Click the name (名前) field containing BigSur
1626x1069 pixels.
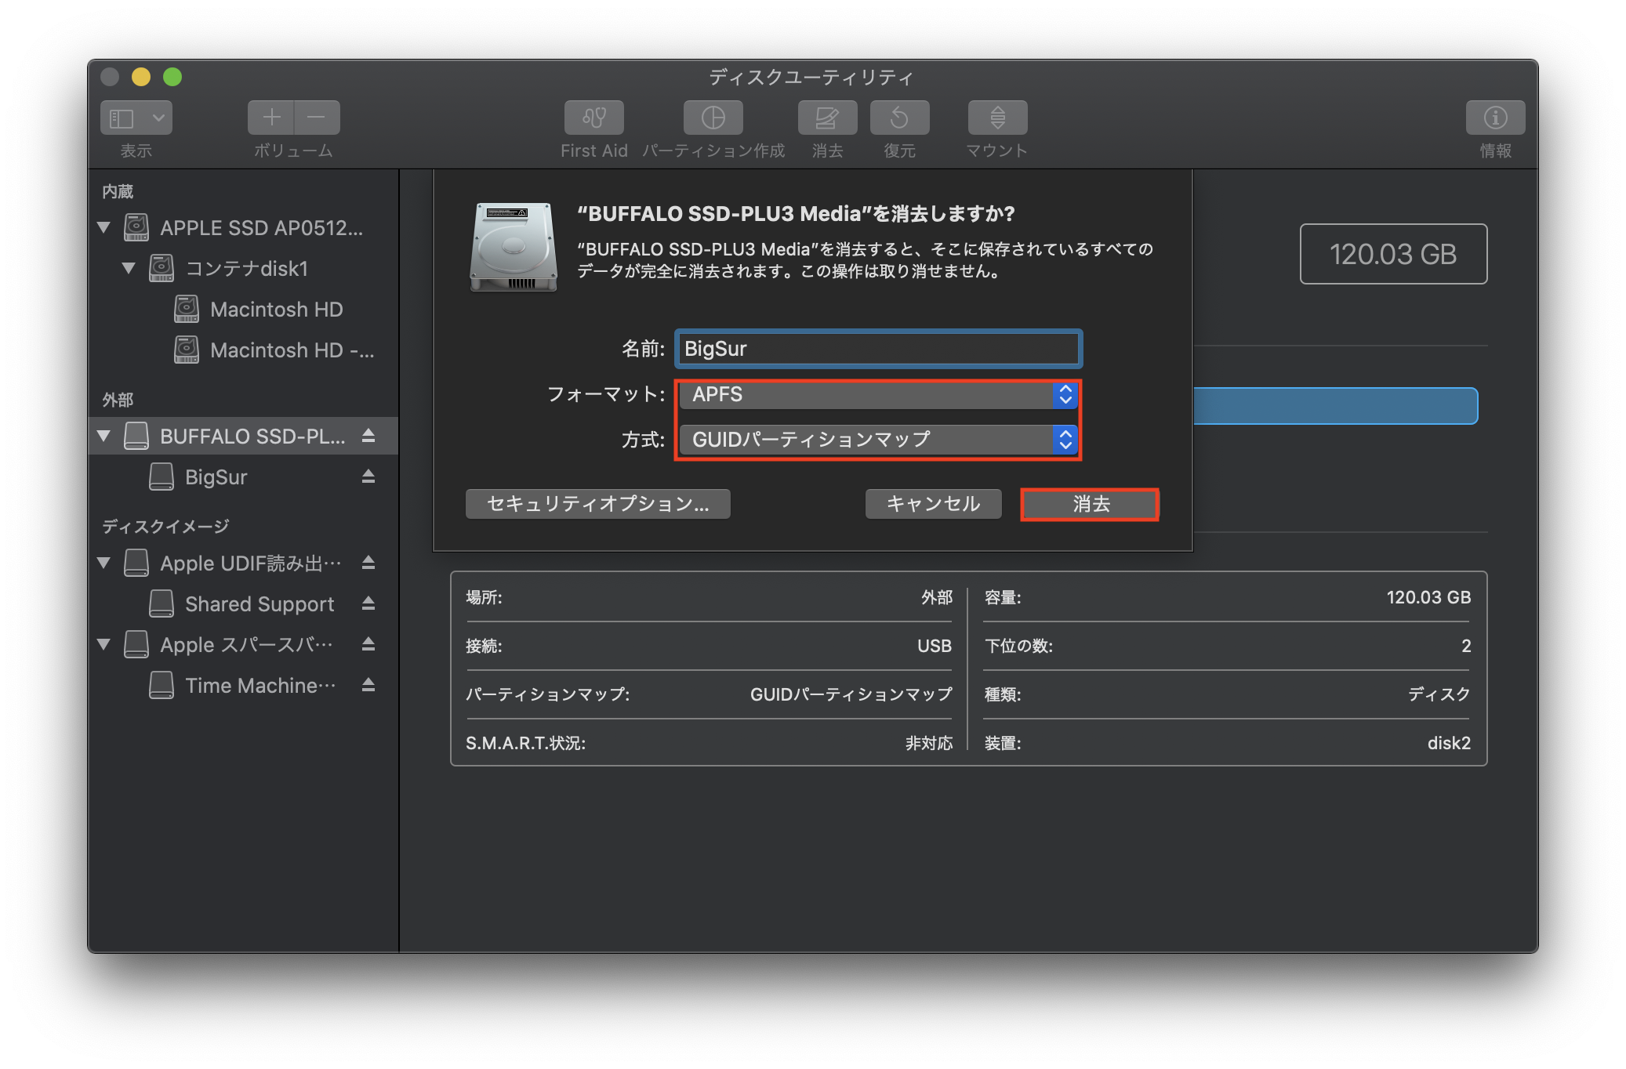click(877, 349)
